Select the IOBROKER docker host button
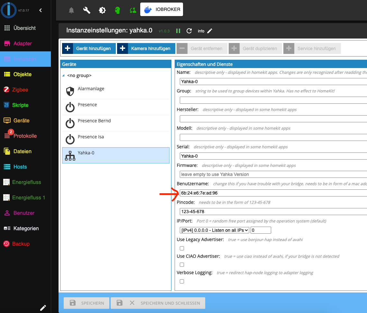367x313 pixels. tap(161, 9)
